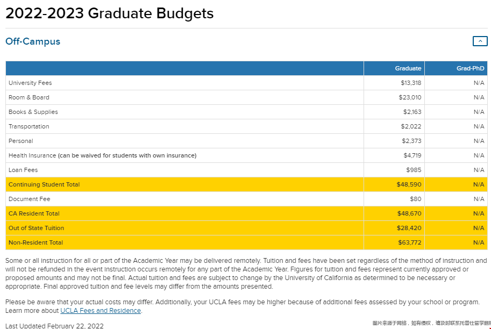Select the Document Fee row label
This screenshot has height=329, width=491.
pyautogui.click(x=30, y=199)
